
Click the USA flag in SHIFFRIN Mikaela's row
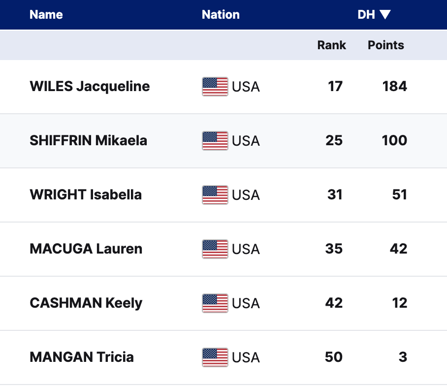point(215,141)
